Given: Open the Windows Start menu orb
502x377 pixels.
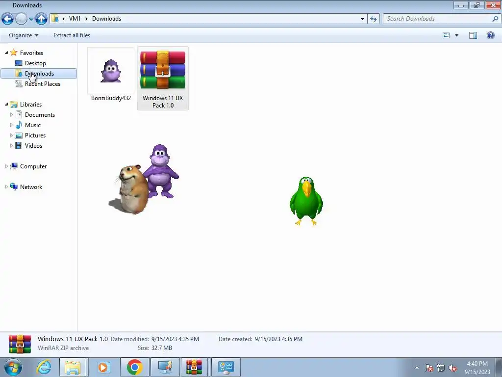Looking at the screenshot, I should tap(13, 367).
